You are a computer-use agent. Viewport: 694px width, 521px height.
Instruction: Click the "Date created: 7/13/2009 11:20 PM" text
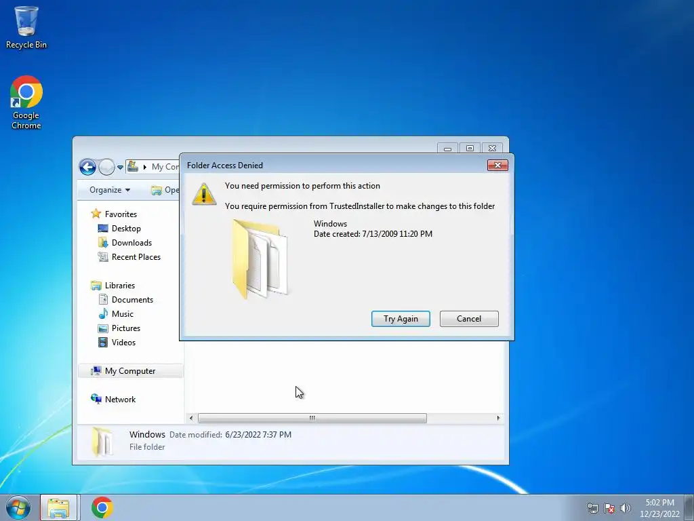click(x=373, y=234)
